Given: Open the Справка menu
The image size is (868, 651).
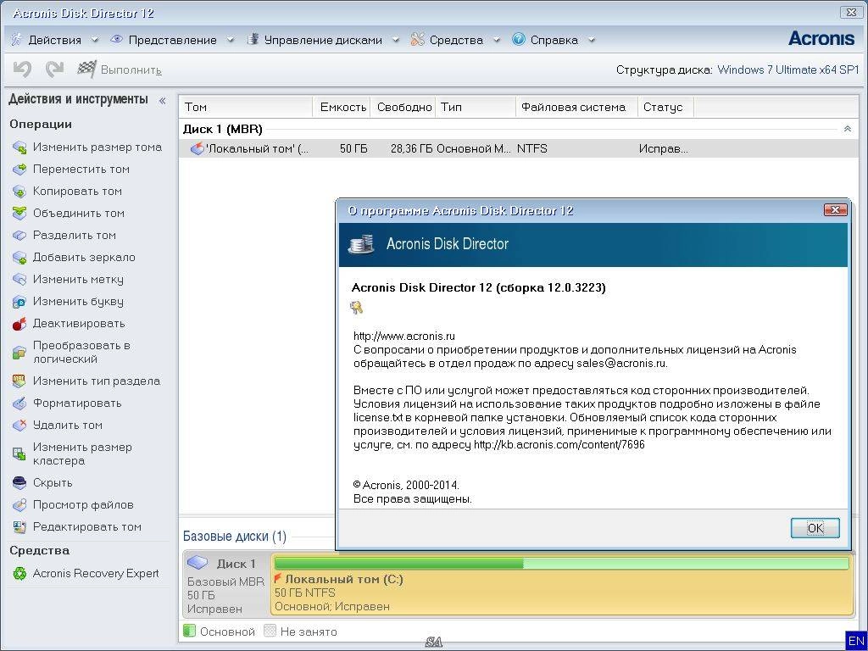Looking at the screenshot, I should (554, 40).
